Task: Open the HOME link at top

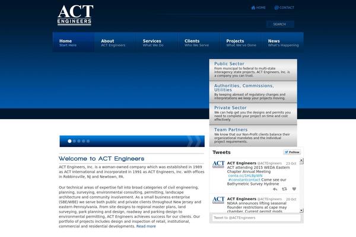Action: point(261,8)
